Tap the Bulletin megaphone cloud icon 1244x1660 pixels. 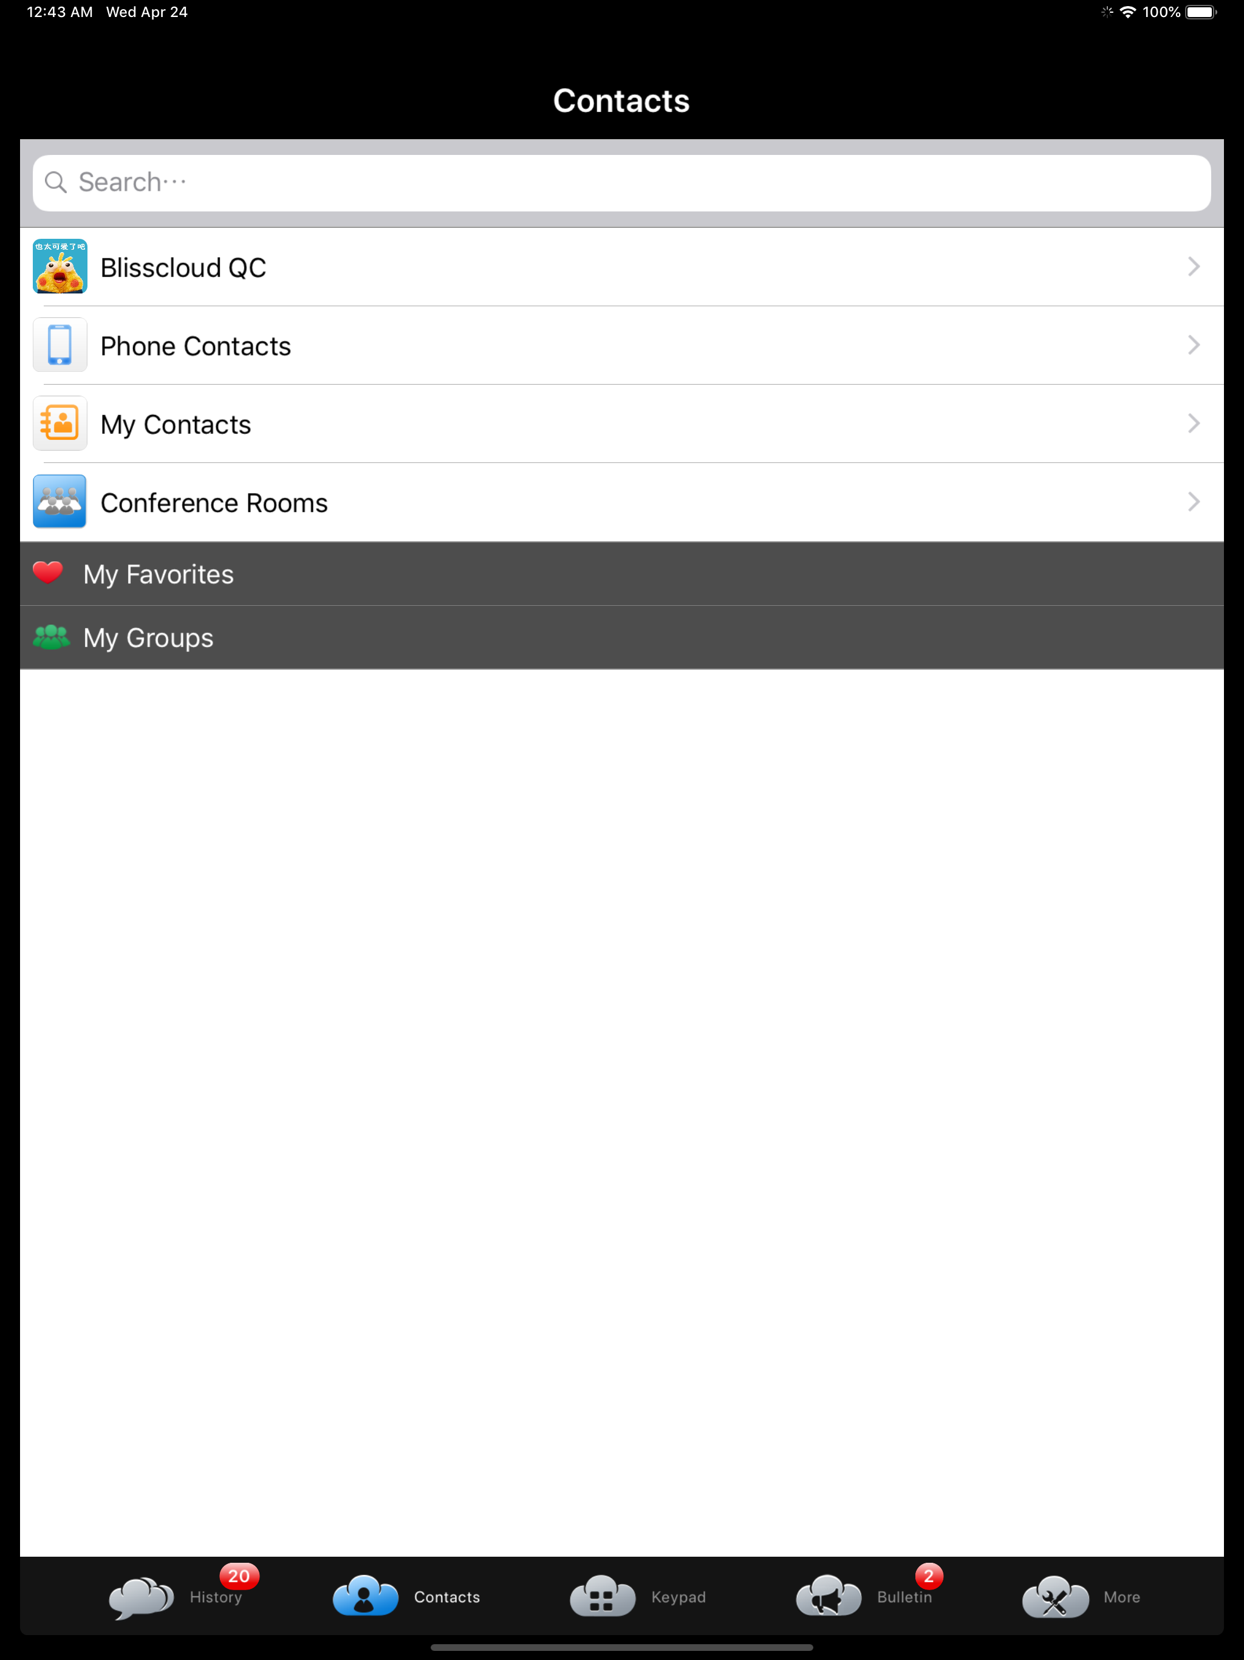click(x=829, y=1596)
